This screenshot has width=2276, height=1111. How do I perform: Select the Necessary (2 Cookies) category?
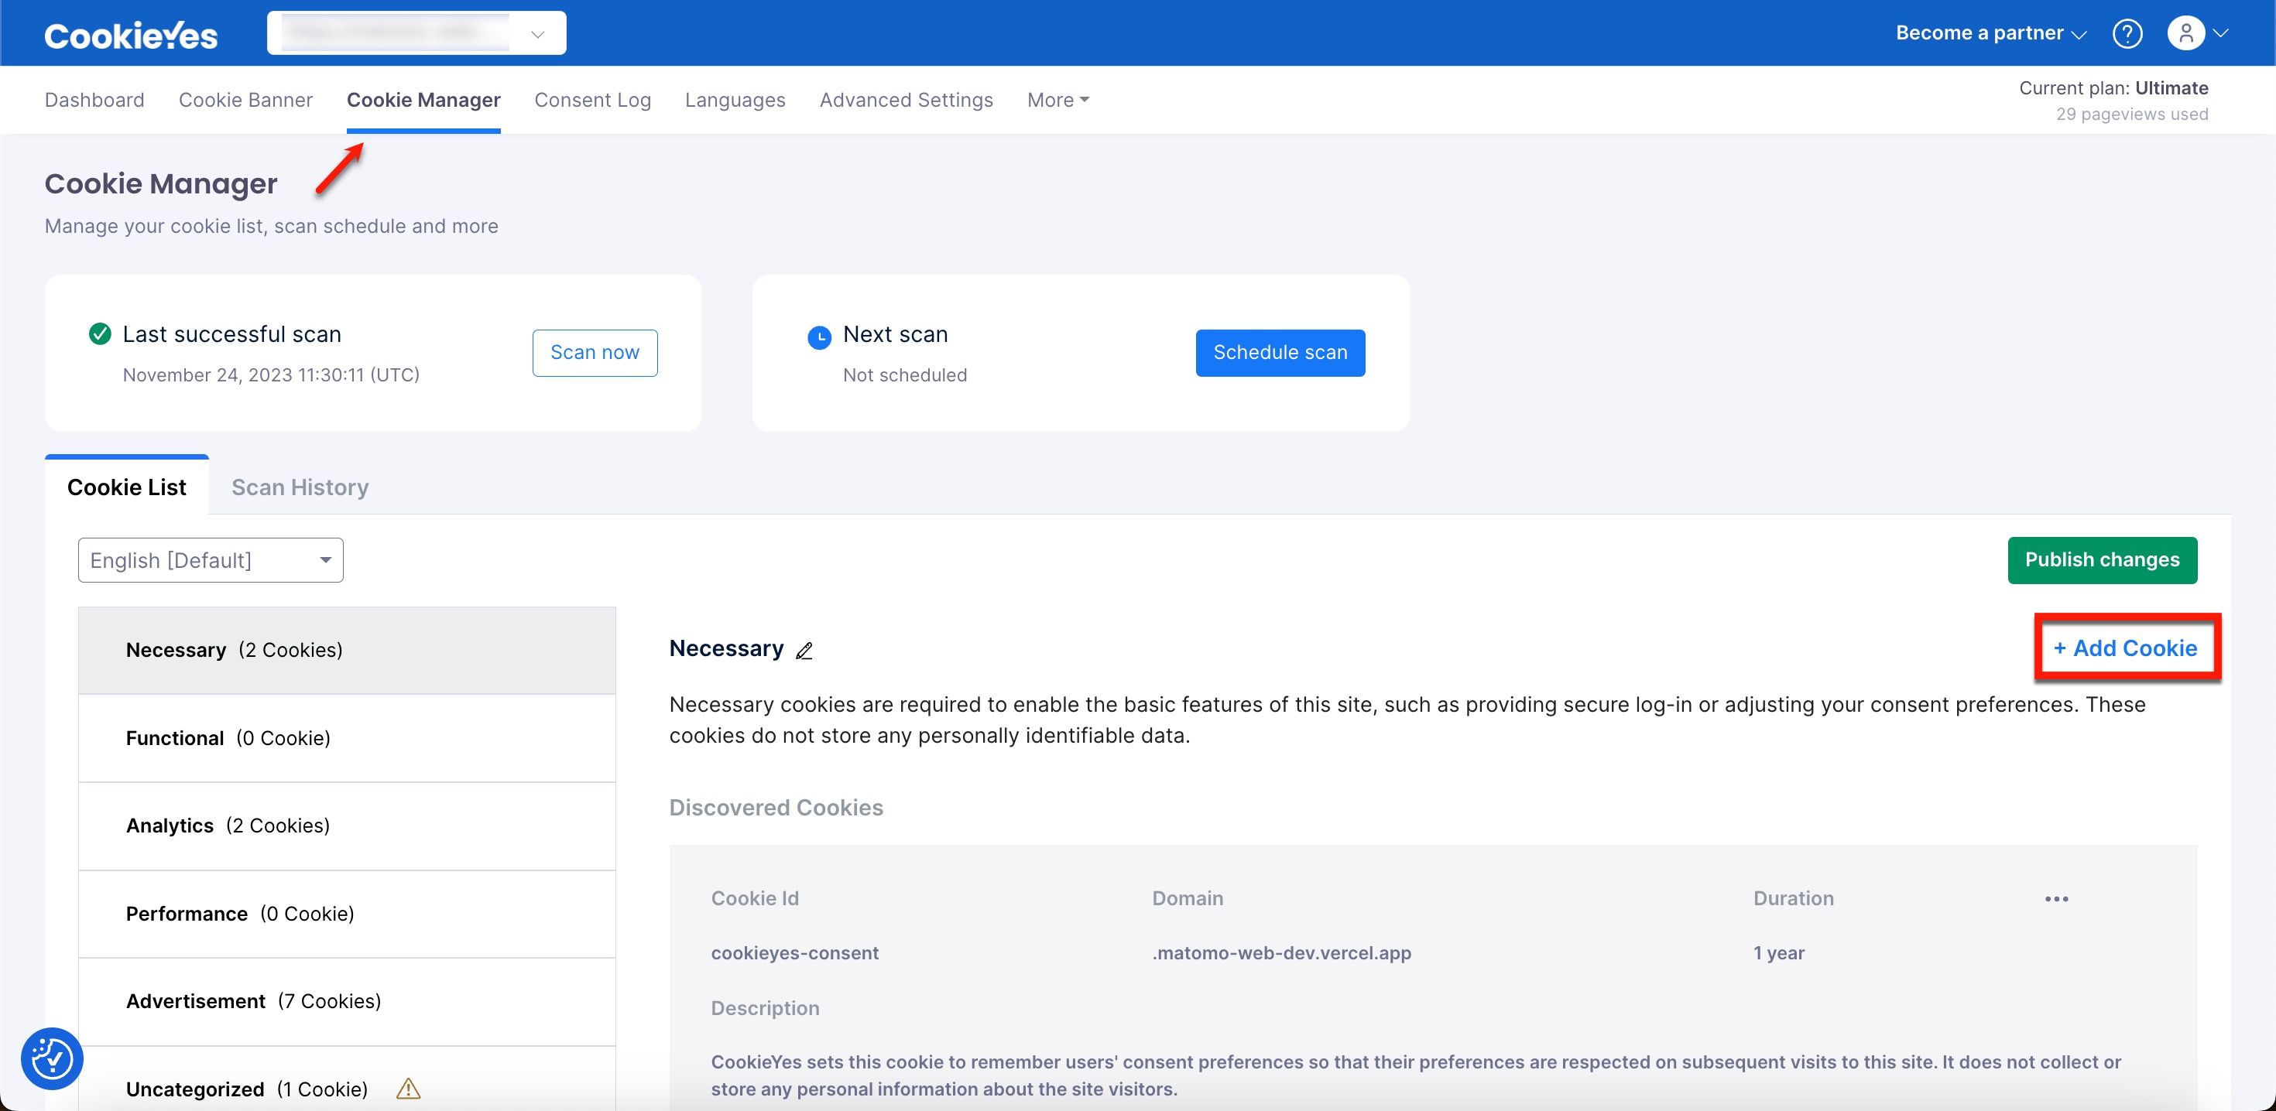click(346, 650)
